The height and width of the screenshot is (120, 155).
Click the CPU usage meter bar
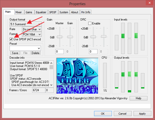point(105,76)
